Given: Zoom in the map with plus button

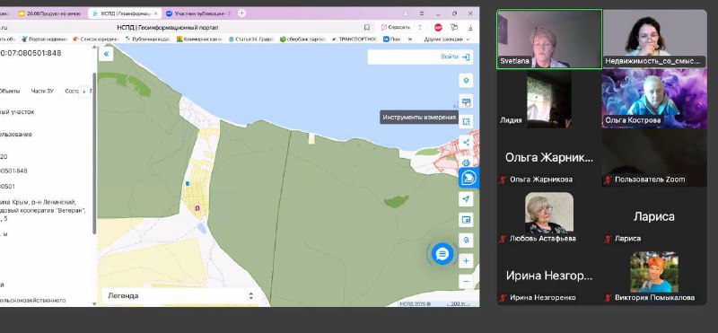Looking at the screenshot, I should 466,261.
